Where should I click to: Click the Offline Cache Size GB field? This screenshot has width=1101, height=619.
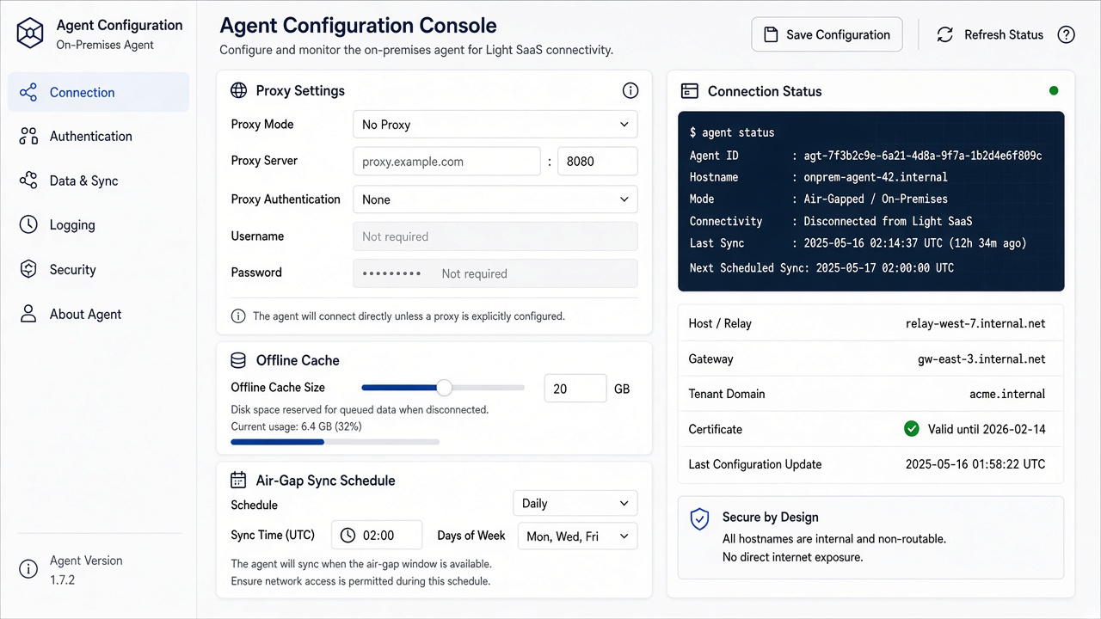coord(575,389)
